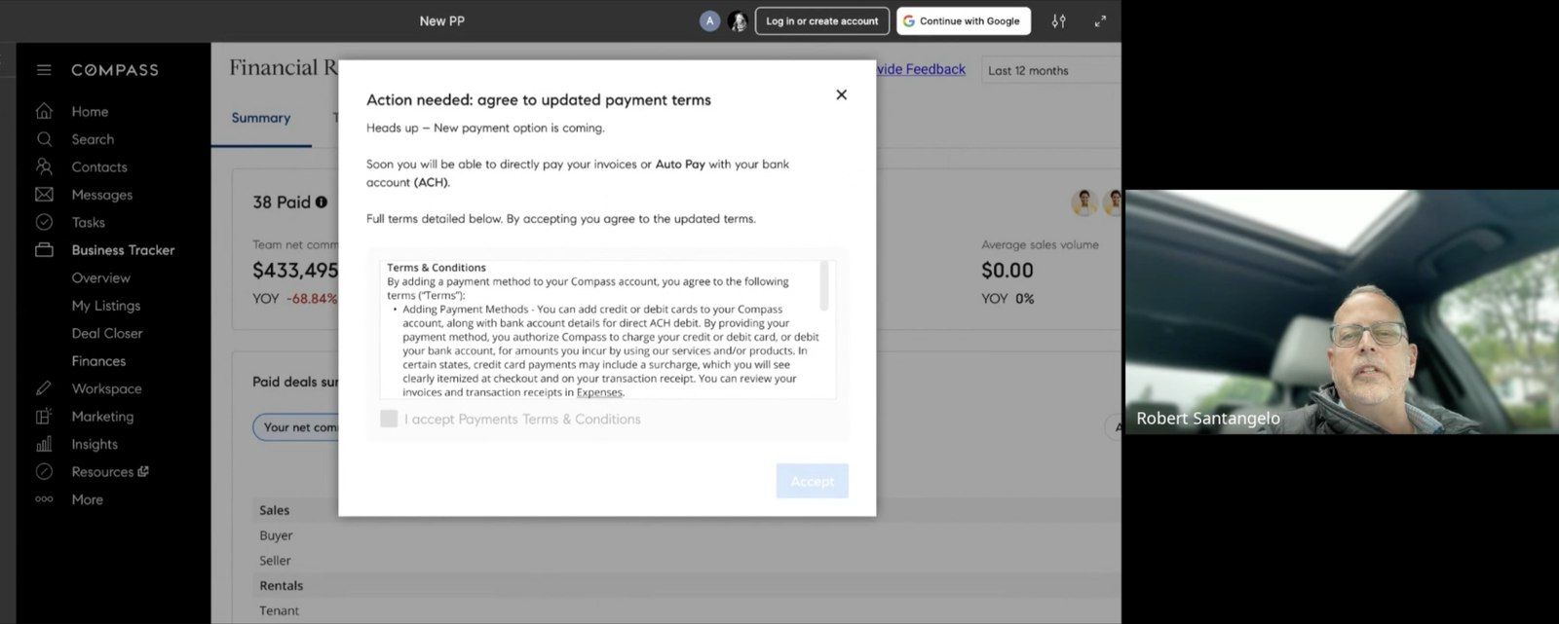Open Finances in the sidebar
The width and height of the screenshot is (1559, 624).
98,361
